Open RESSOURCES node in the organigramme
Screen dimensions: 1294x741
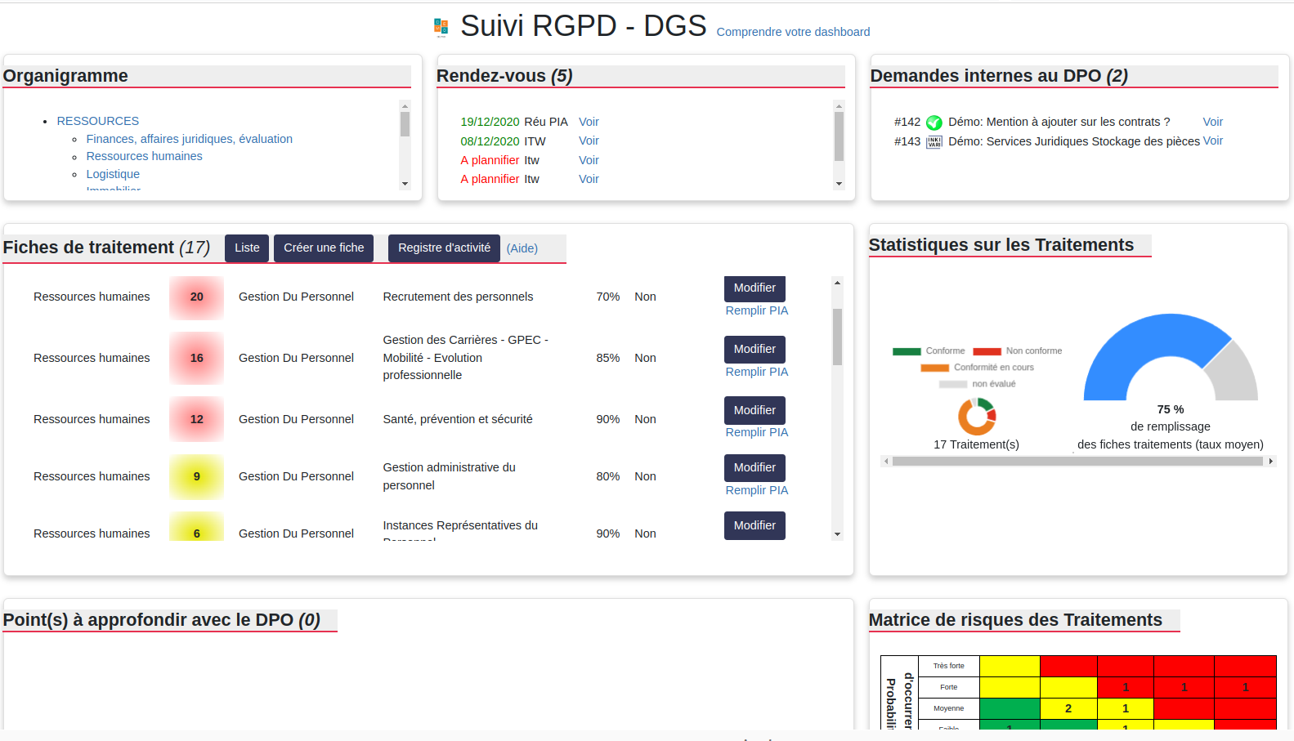[98, 121]
